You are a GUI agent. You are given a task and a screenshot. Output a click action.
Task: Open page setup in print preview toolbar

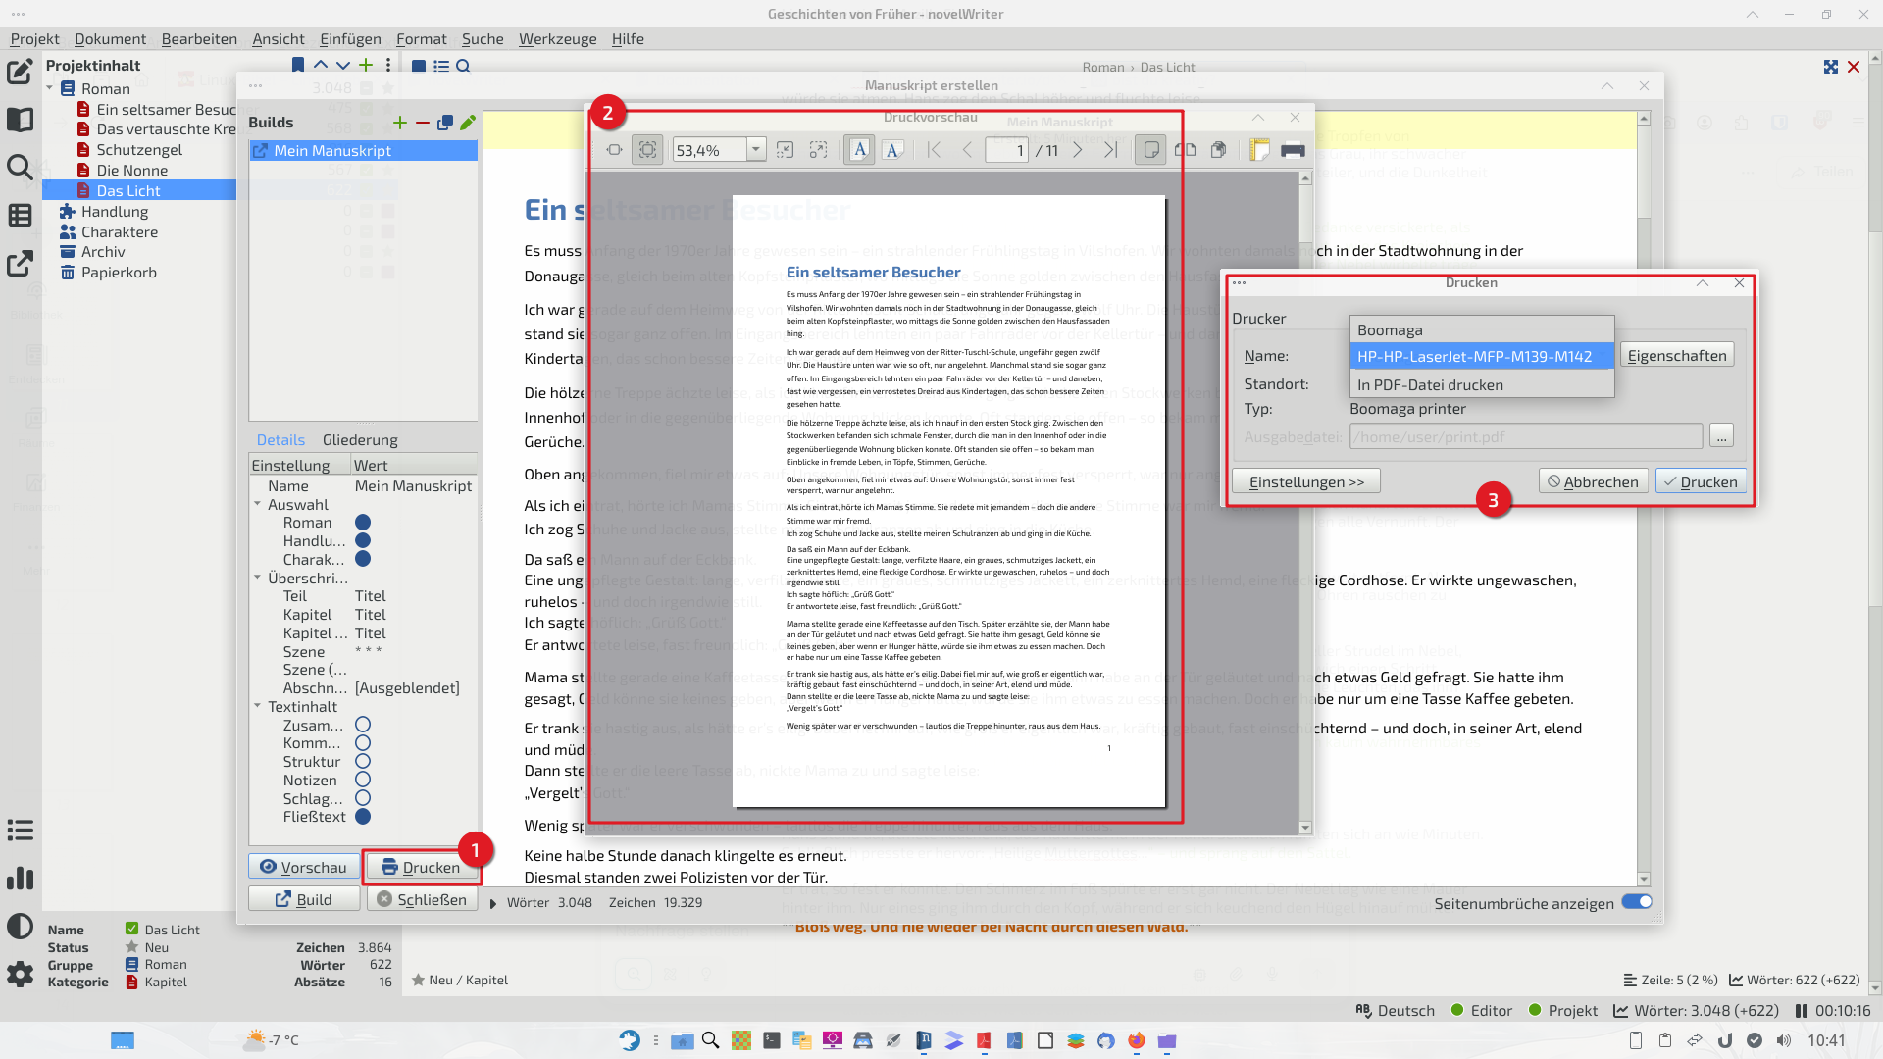coord(1260,150)
